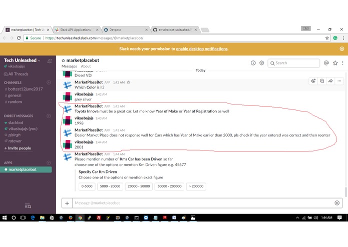Open All Threads view
Viewport: 348px width, 247px height.
16,74
